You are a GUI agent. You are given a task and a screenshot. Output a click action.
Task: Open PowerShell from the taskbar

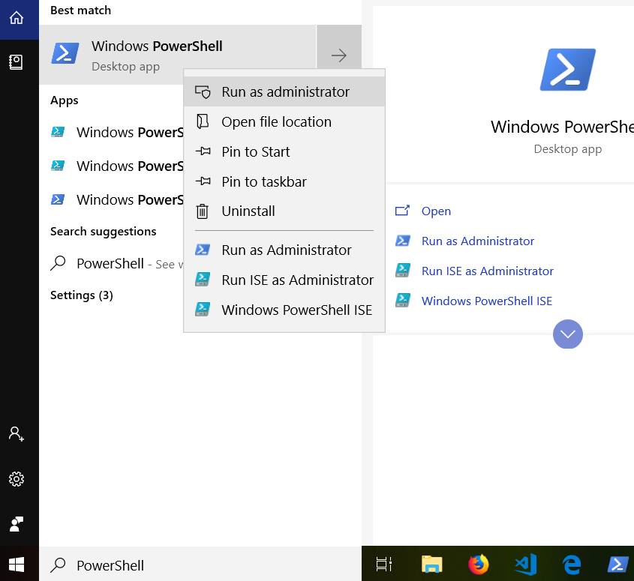618,565
